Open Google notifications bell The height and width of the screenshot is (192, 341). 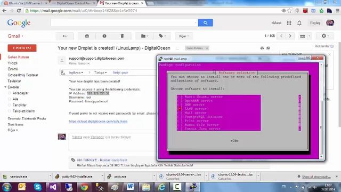(299, 23)
